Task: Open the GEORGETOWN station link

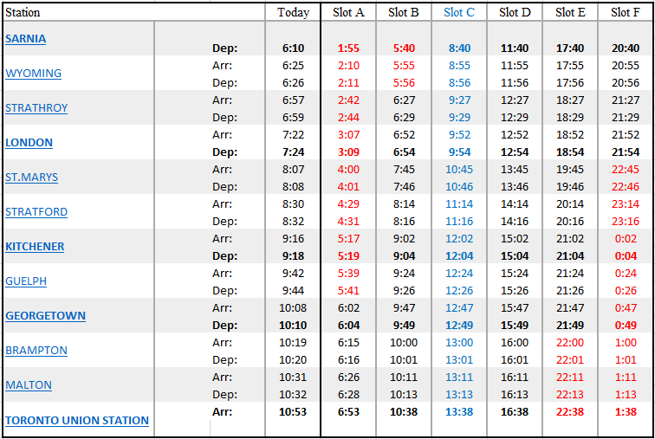Action: pyautogui.click(x=45, y=316)
